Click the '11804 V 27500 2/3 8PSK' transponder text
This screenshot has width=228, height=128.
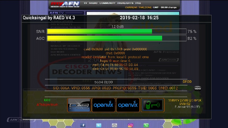tap(185, 100)
